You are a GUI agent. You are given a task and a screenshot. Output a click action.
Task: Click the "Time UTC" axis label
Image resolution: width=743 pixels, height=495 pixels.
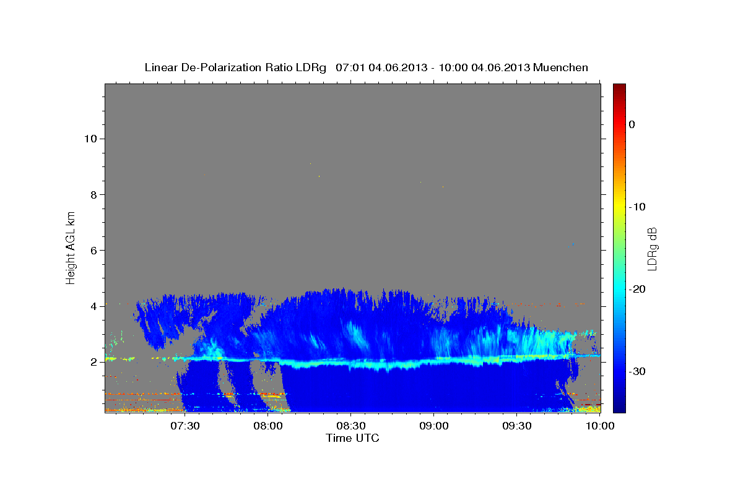352,438
